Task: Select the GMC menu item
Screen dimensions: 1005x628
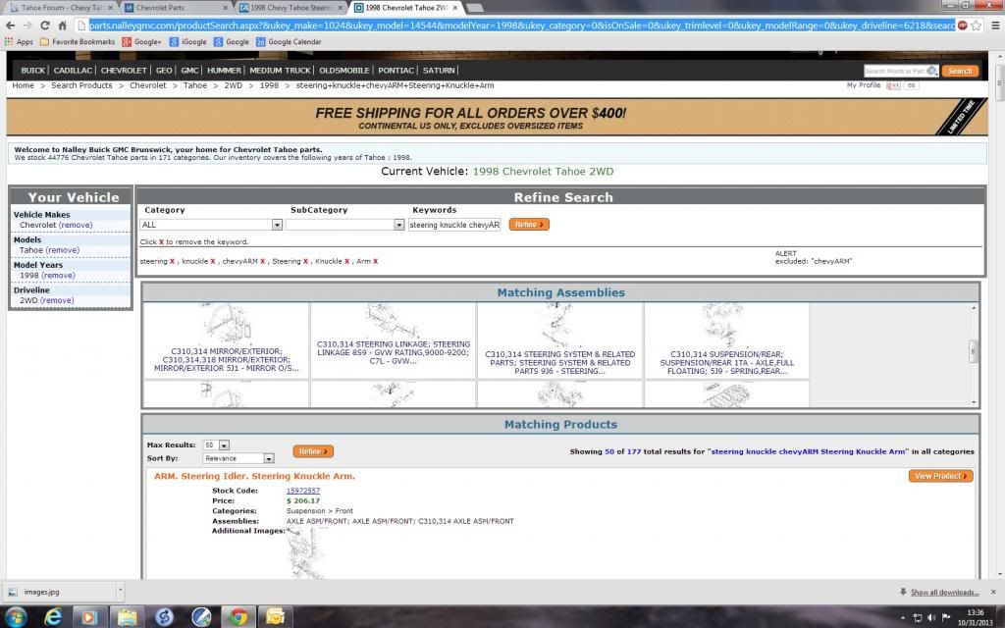Action: tap(189, 71)
